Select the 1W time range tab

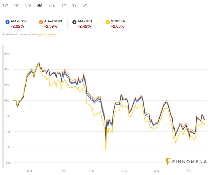click(5, 5)
